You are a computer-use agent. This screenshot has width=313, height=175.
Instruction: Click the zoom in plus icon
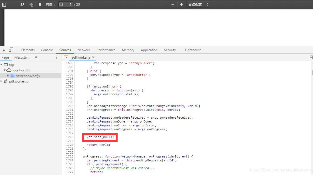181,4
